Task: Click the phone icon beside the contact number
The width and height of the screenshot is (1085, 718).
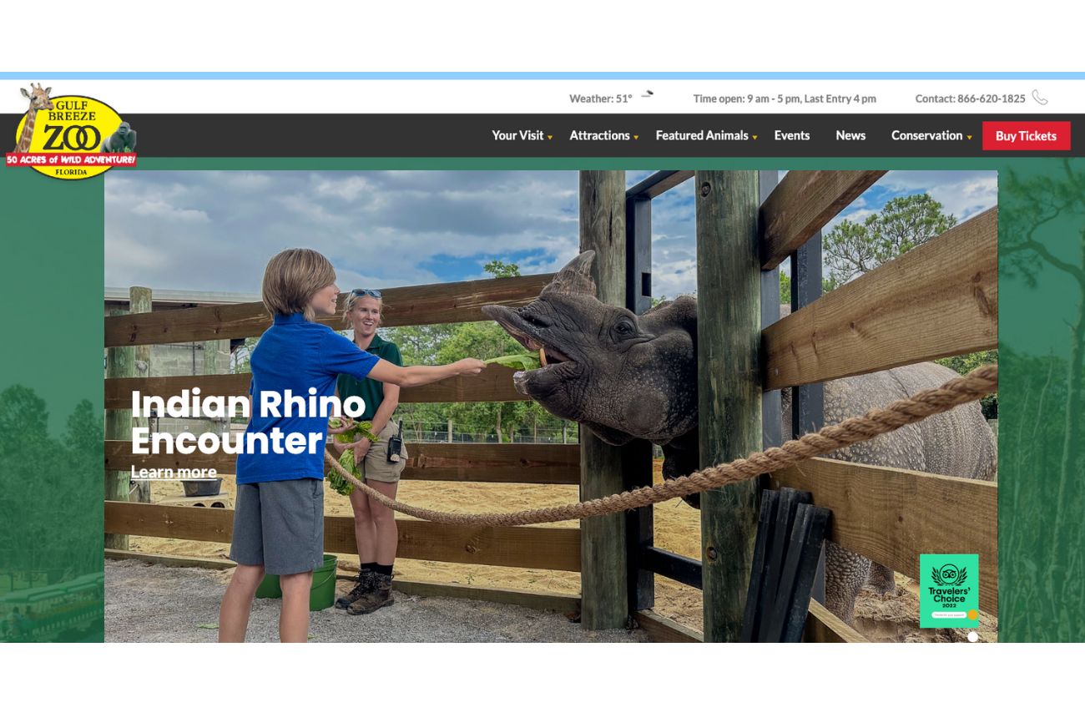Action: click(1039, 98)
